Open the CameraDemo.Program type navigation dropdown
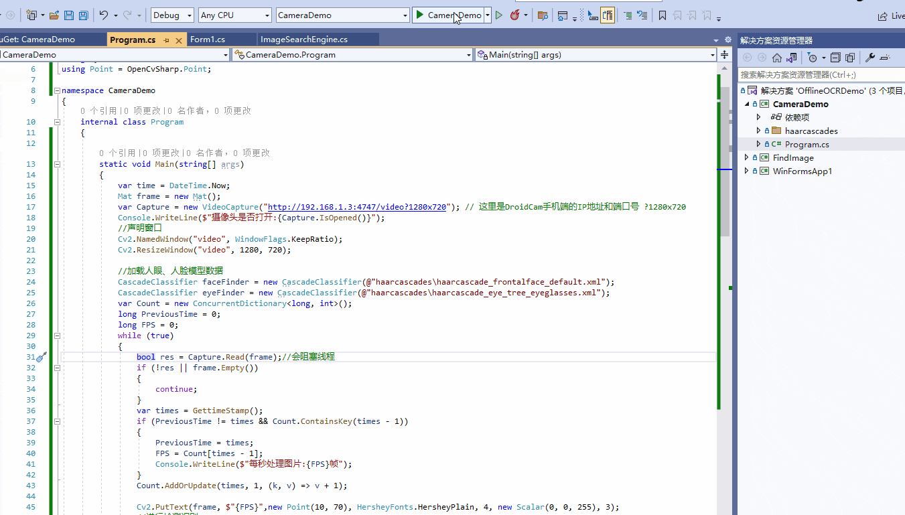Screen dimensions: 905x515 (x=351, y=55)
